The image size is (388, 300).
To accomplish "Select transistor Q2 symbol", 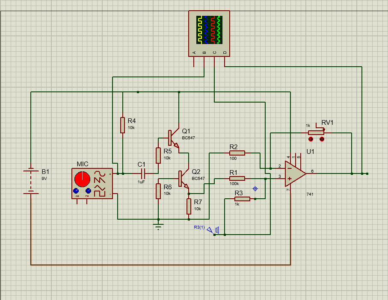I will (x=184, y=178).
